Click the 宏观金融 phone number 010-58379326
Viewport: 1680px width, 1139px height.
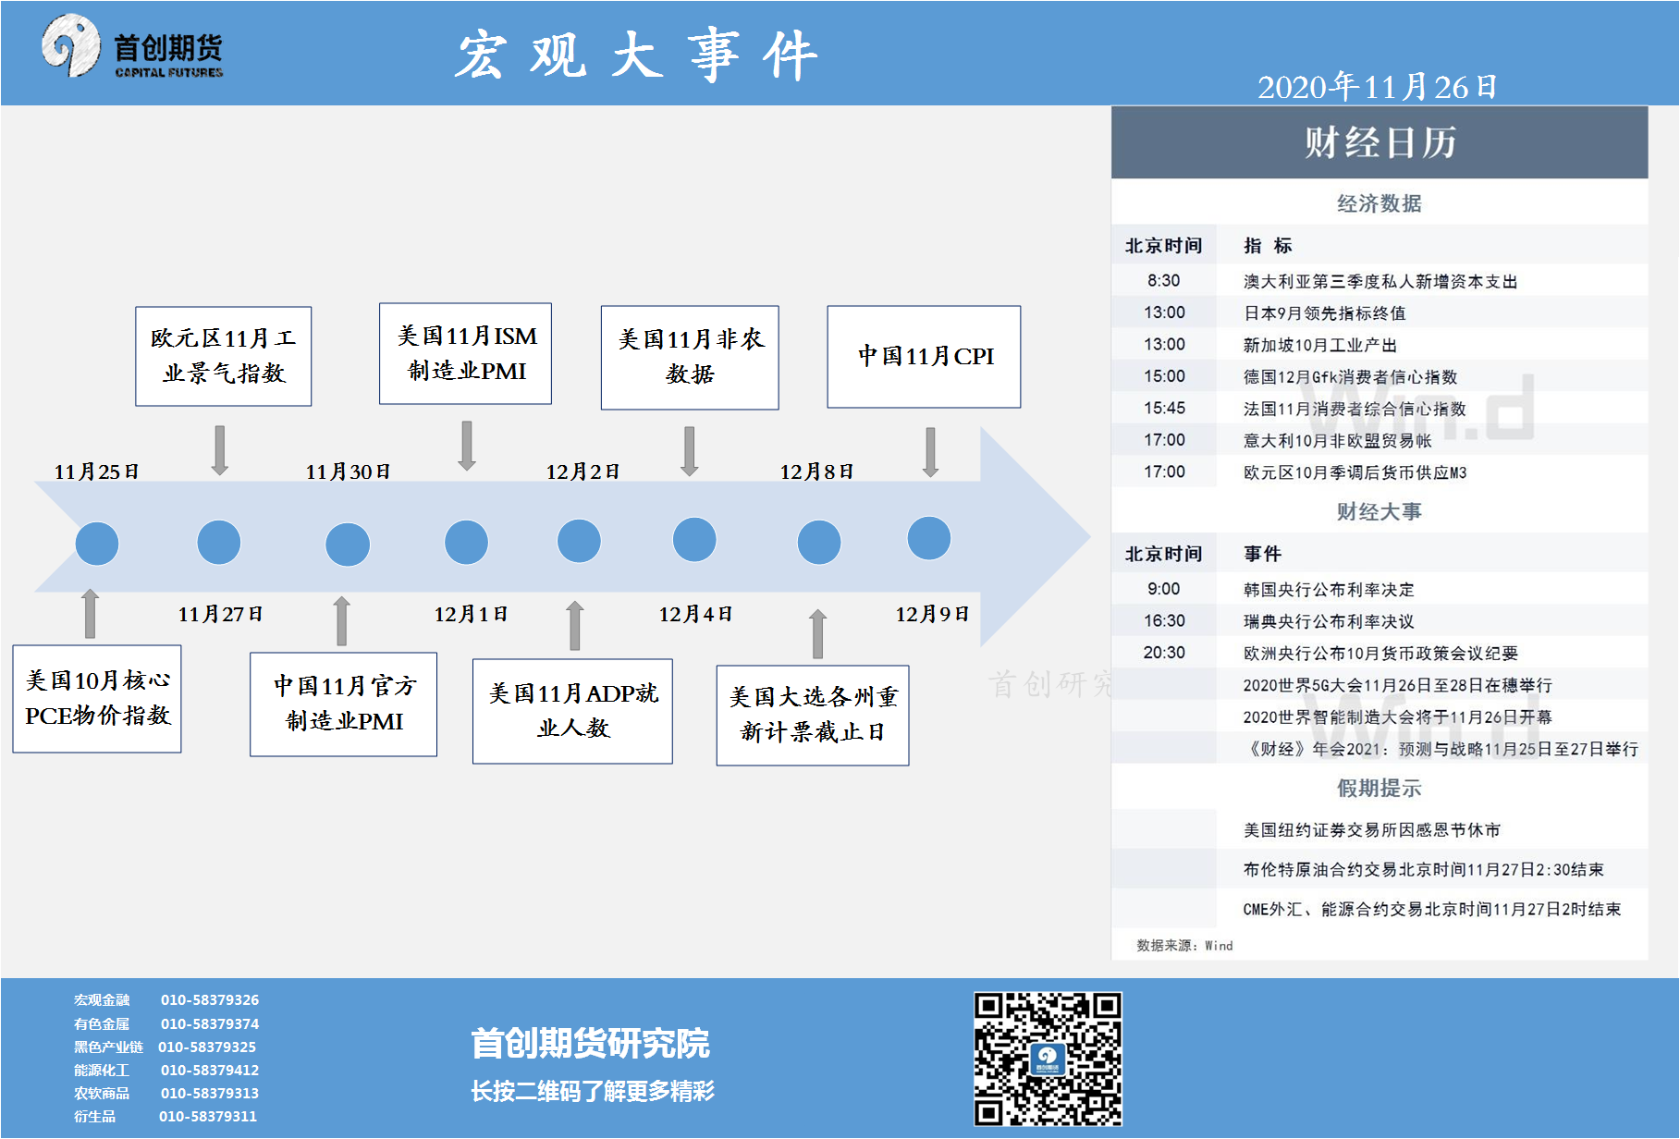point(210,1000)
